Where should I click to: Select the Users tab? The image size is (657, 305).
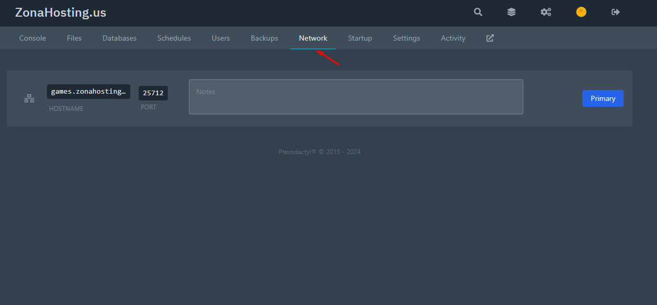tap(221, 38)
